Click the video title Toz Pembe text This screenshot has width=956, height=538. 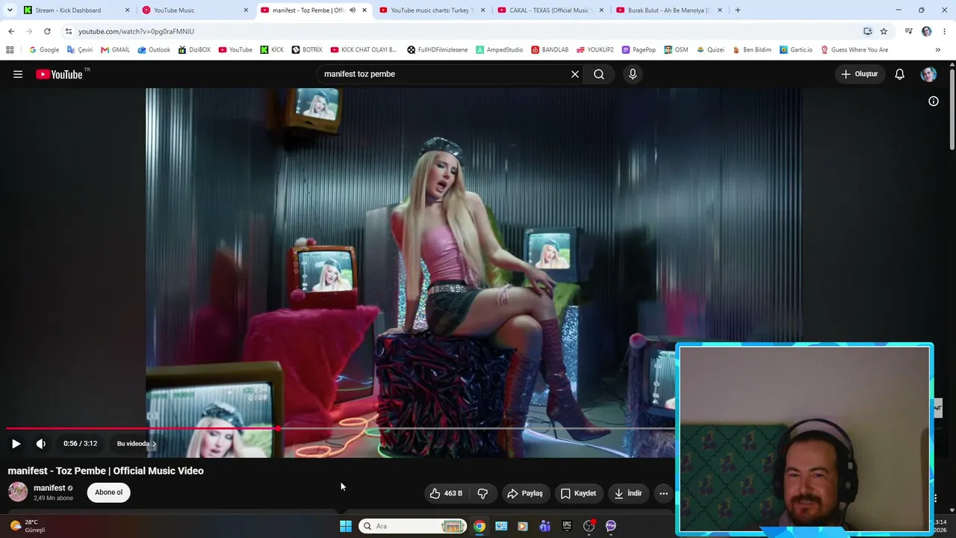pyautogui.click(x=105, y=471)
